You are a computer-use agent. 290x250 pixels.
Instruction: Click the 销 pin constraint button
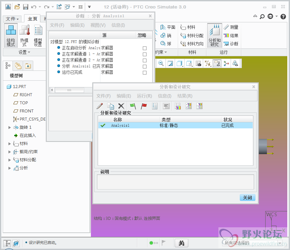(x=166, y=36)
